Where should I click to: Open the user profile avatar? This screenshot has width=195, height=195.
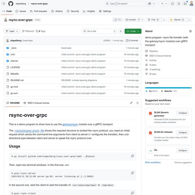[x=191, y=4]
